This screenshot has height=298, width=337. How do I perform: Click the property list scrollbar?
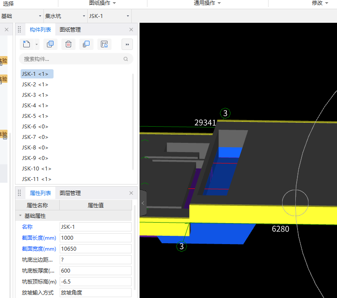click(x=135, y=247)
